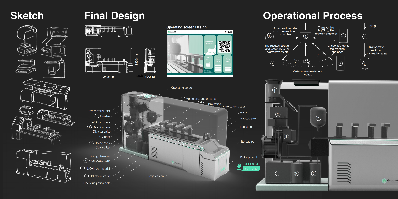Click the Sketch section heading
This screenshot has height=199, width=398.
(27, 16)
